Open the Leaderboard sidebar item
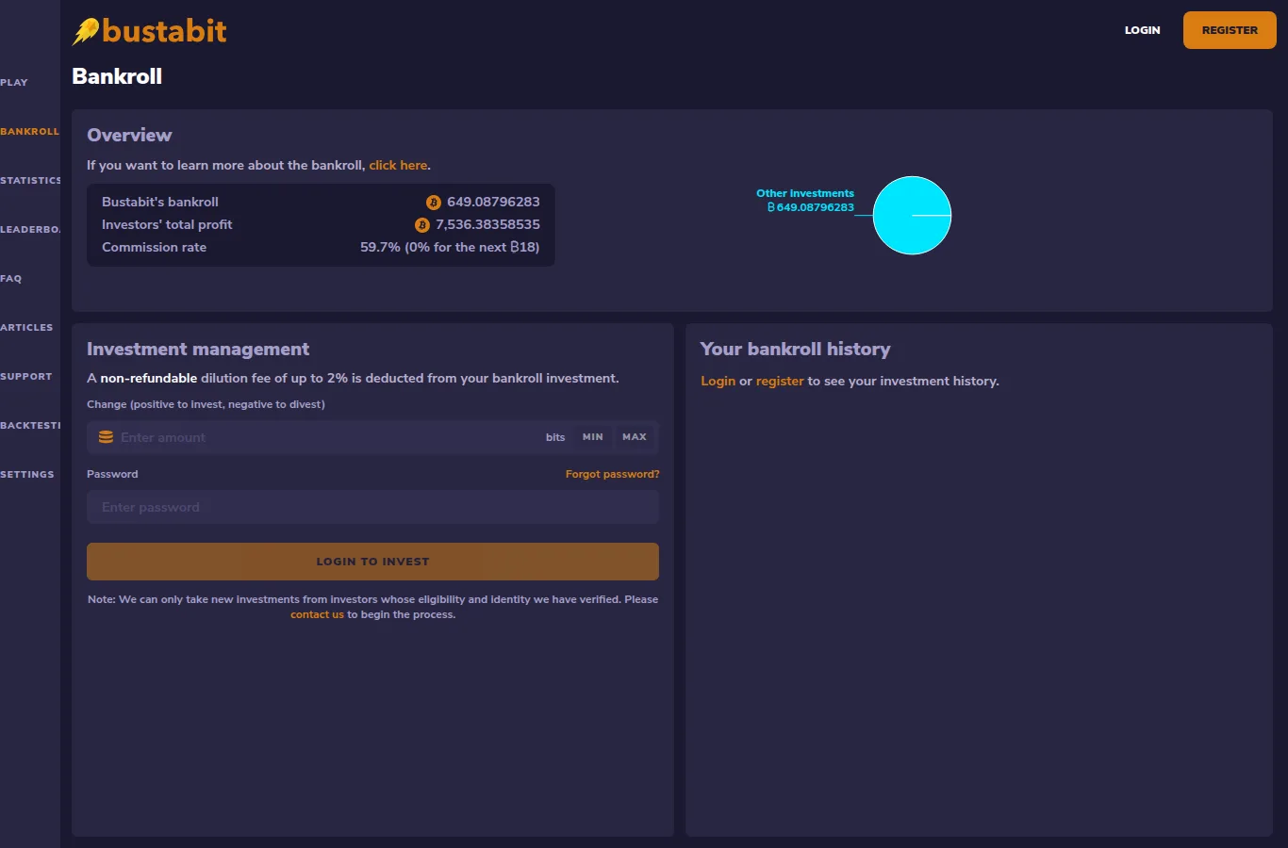Image resolution: width=1288 pixels, height=848 pixels. pyautogui.click(x=30, y=230)
